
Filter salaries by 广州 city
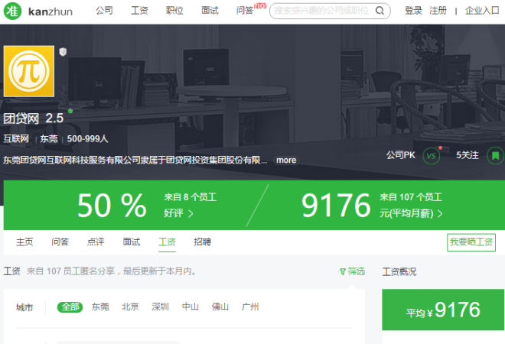[250, 307]
